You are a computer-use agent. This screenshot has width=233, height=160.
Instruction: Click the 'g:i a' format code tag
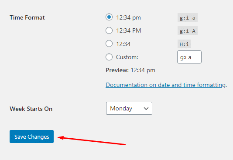(x=187, y=17)
